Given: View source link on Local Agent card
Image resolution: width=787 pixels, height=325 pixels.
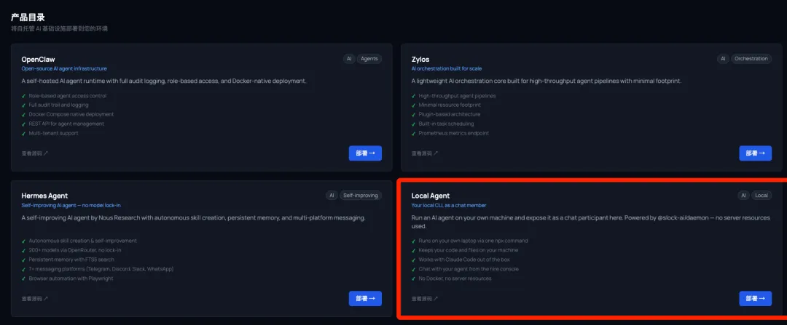Looking at the screenshot, I should 425,298.
